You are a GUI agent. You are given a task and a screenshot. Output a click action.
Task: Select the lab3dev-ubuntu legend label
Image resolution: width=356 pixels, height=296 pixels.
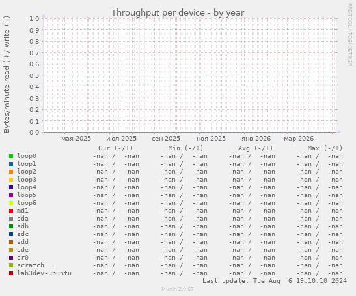pyautogui.click(x=44, y=273)
